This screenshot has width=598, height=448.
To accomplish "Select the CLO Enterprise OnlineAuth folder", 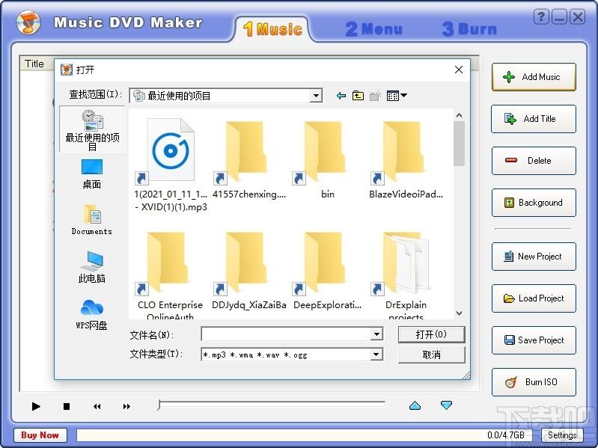I will (171, 275).
